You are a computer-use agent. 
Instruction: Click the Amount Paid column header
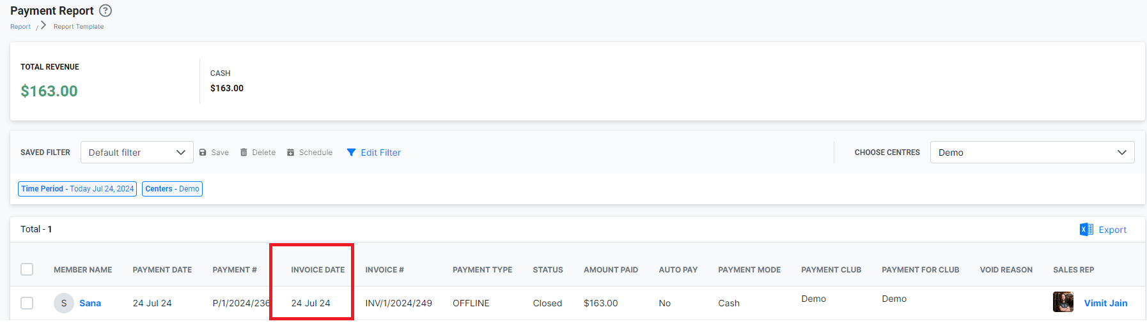611,270
